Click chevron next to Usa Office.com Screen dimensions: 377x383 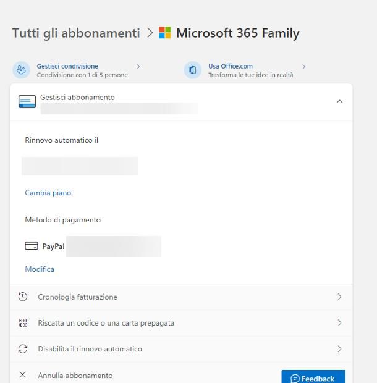(x=303, y=67)
